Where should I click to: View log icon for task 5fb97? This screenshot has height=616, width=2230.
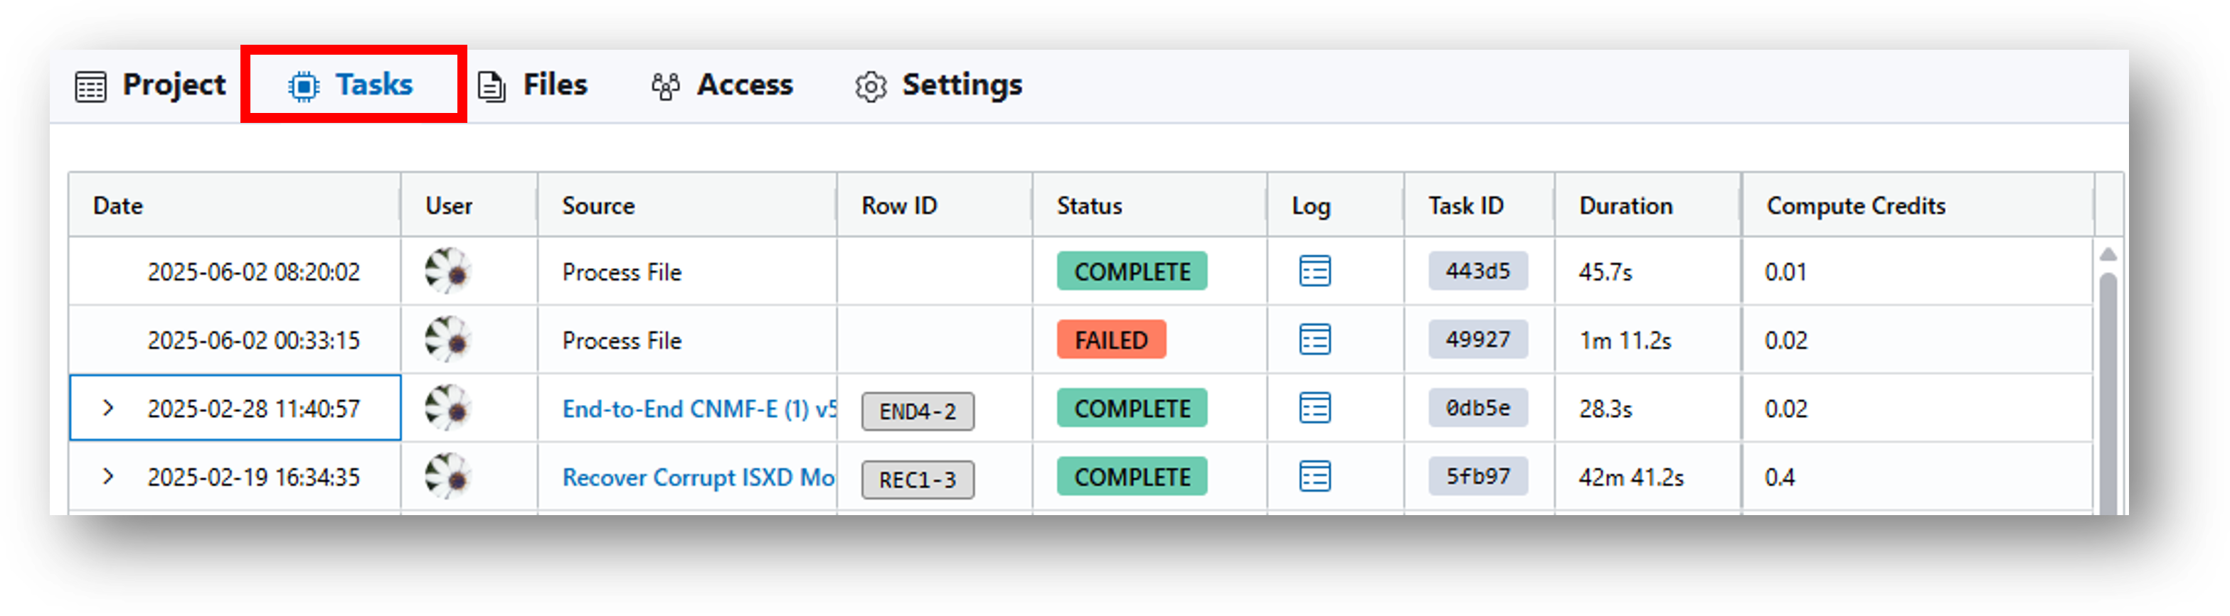[1314, 477]
